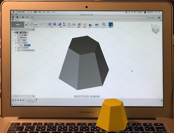Screen dimensions: 174x133
Task: Select the units row in browser tree
Action: pos(22,38)
